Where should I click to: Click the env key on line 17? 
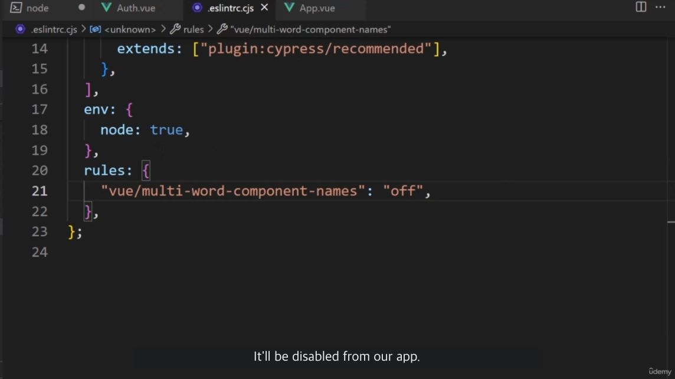(96, 109)
